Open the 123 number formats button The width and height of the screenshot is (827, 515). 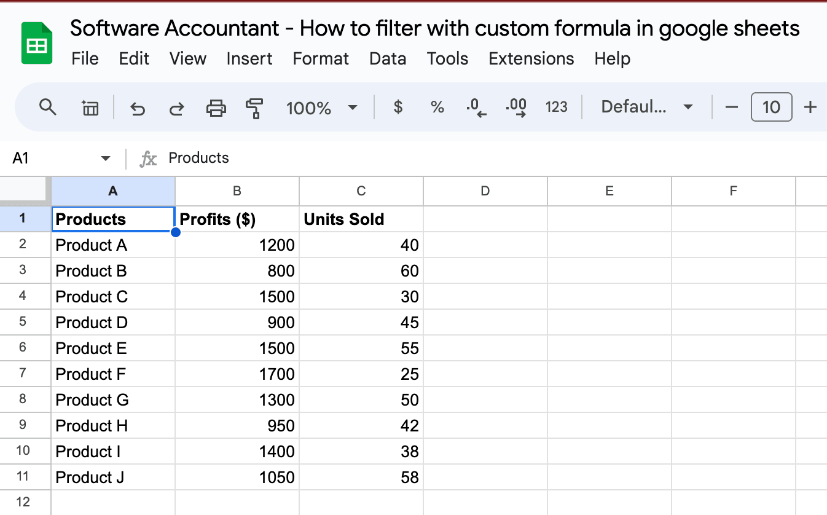(x=556, y=108)
